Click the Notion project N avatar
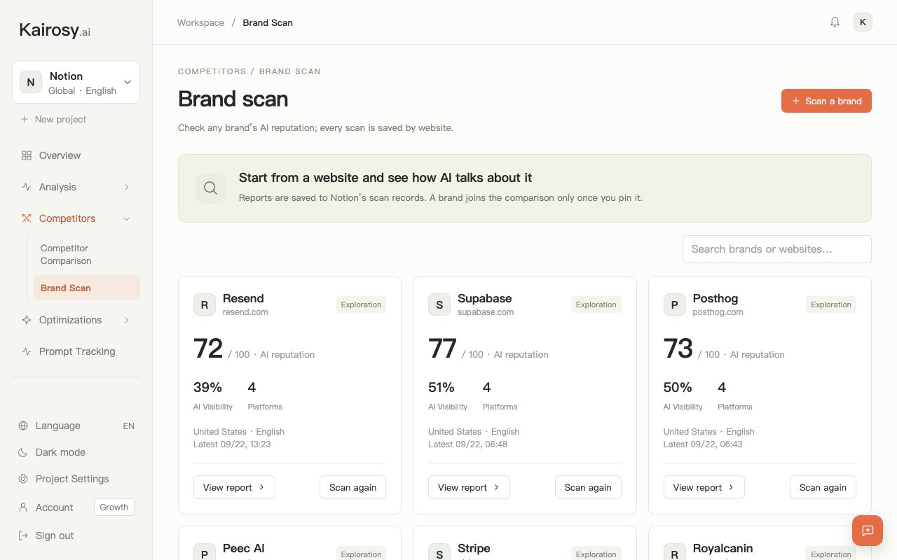This screenshot has width=897, height=560. 31,82
